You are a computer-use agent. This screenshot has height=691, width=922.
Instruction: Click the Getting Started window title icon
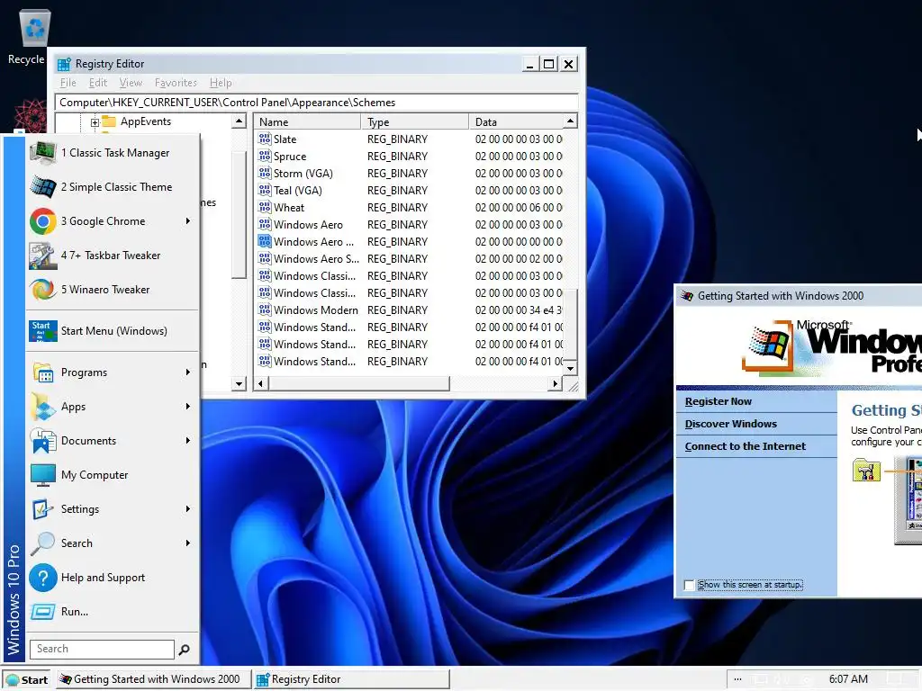pos(687,295)
